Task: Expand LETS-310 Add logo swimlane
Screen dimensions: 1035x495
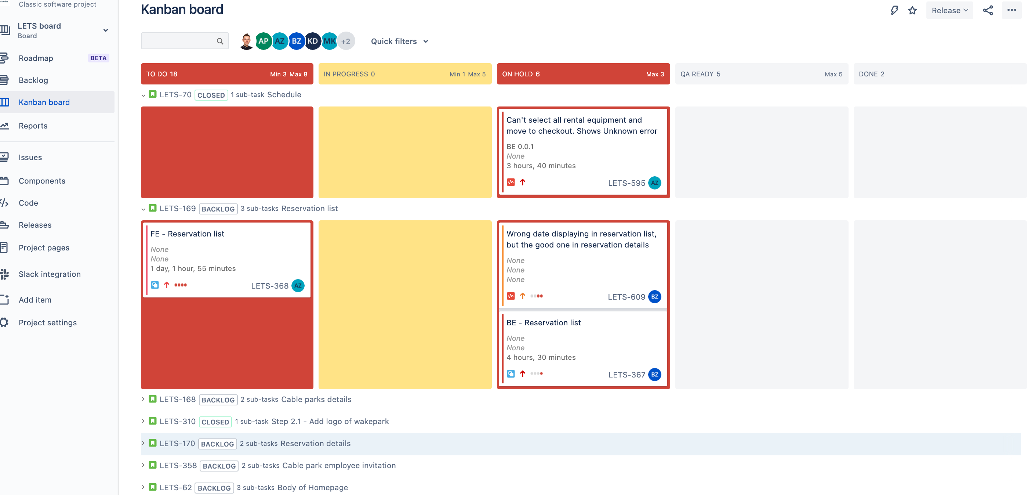Action: tap(144, 422)
